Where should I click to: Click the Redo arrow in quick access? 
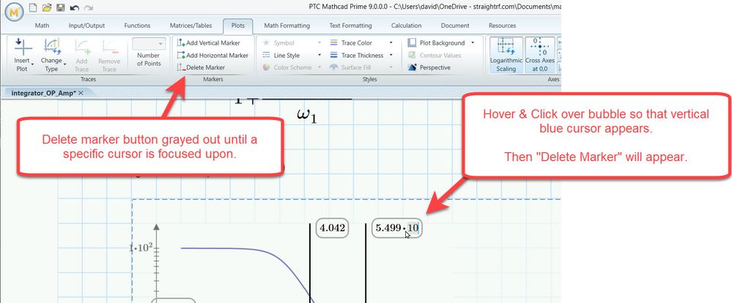88,8
